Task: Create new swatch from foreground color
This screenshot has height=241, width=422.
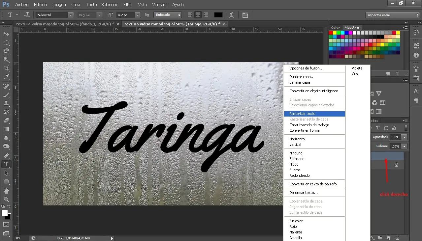Action: [388, 74]
